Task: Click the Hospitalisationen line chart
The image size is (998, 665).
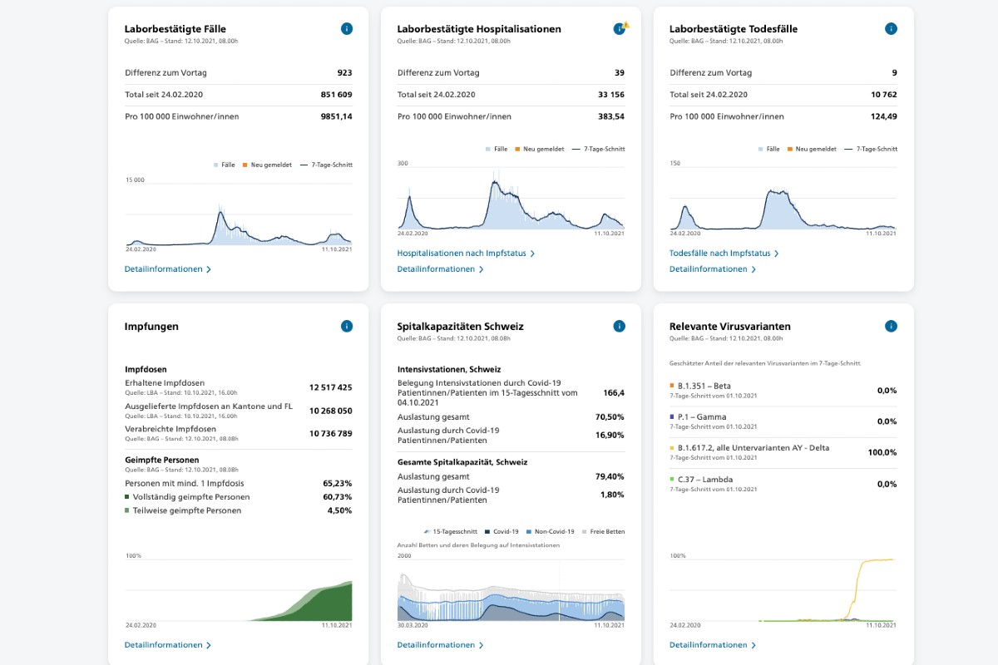Action: [511, 198]
